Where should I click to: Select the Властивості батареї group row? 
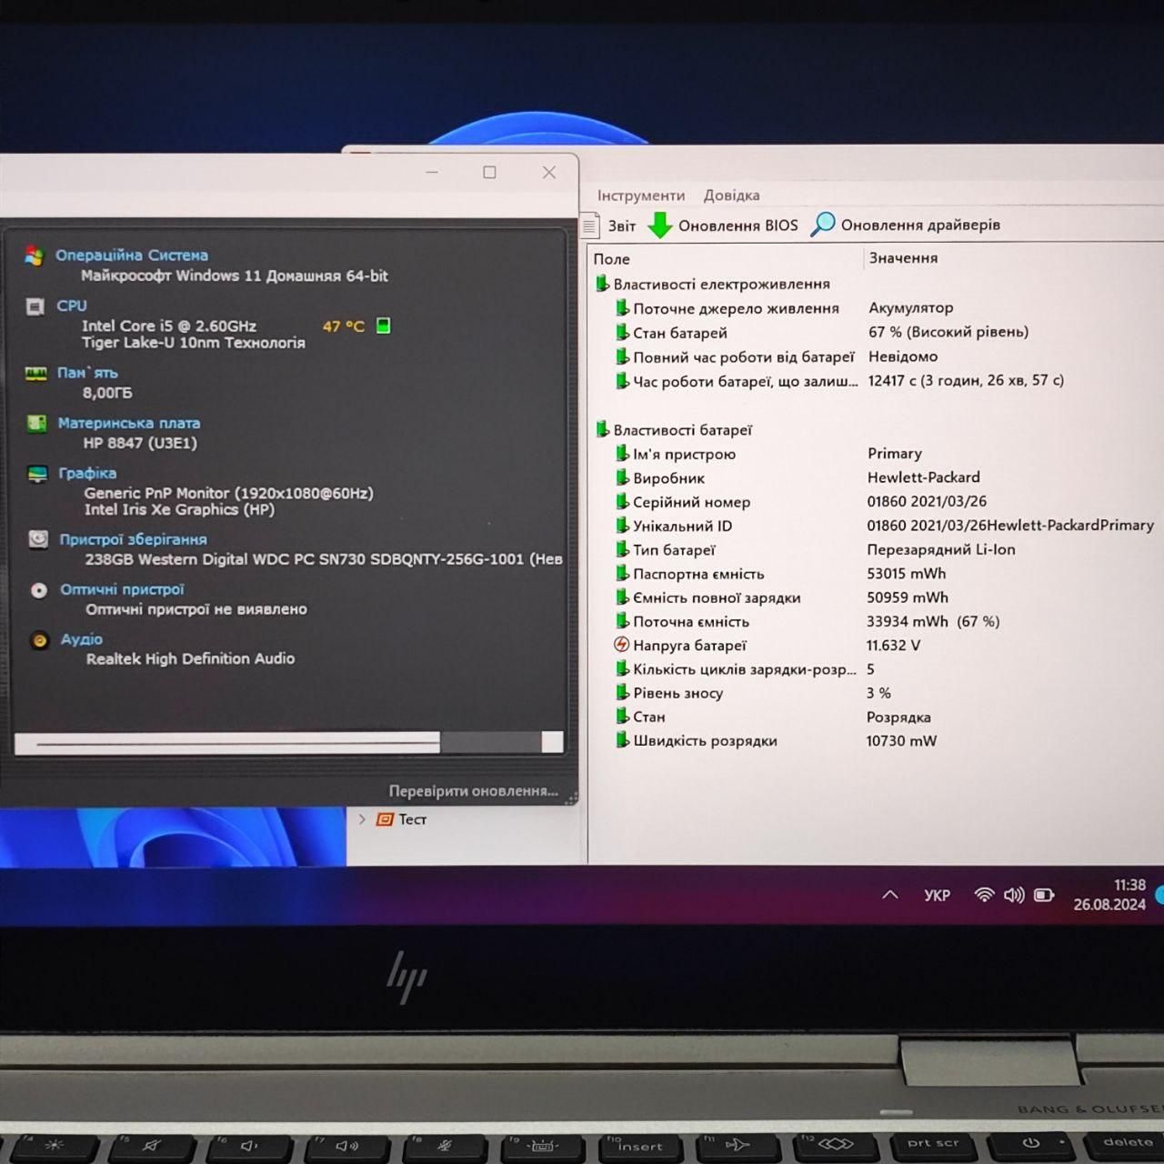click(x=673, y=430)
